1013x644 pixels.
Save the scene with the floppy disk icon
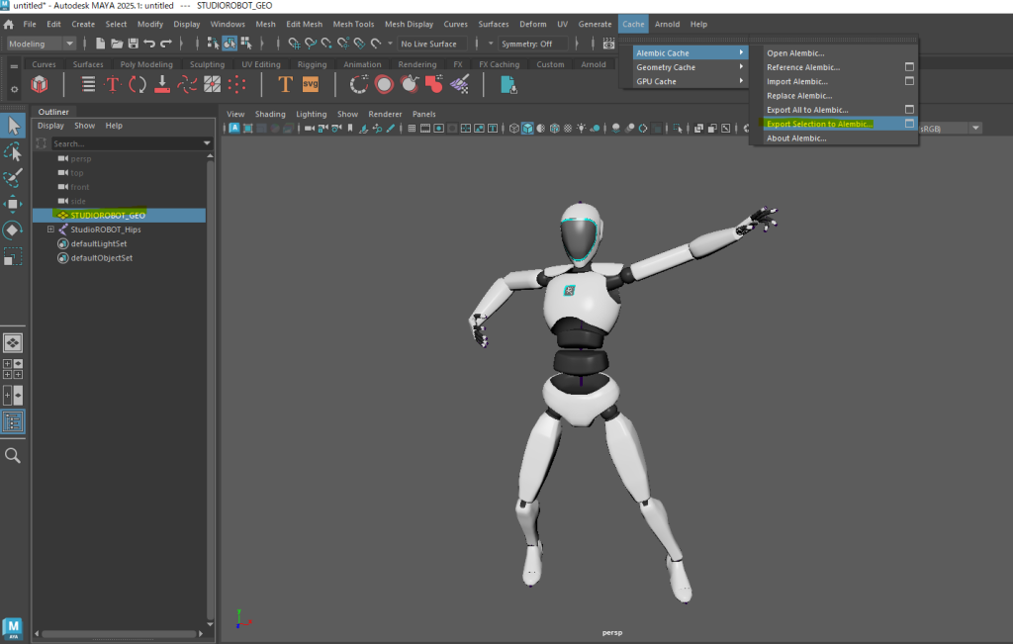pyautogui.click(x=133, y=44)
